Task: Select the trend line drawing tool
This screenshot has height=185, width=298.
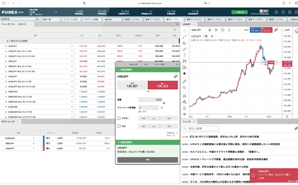Action: [x=184, y=37]
